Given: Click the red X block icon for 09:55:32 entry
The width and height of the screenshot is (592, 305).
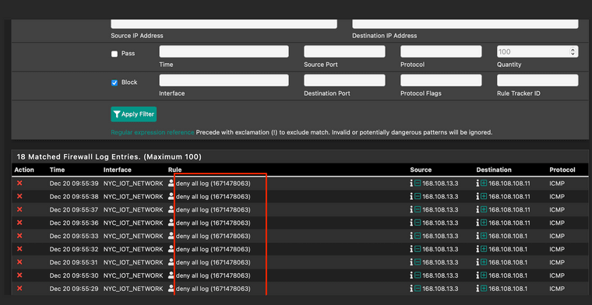Looking at the screenshot, I should (x=19, y=249).
